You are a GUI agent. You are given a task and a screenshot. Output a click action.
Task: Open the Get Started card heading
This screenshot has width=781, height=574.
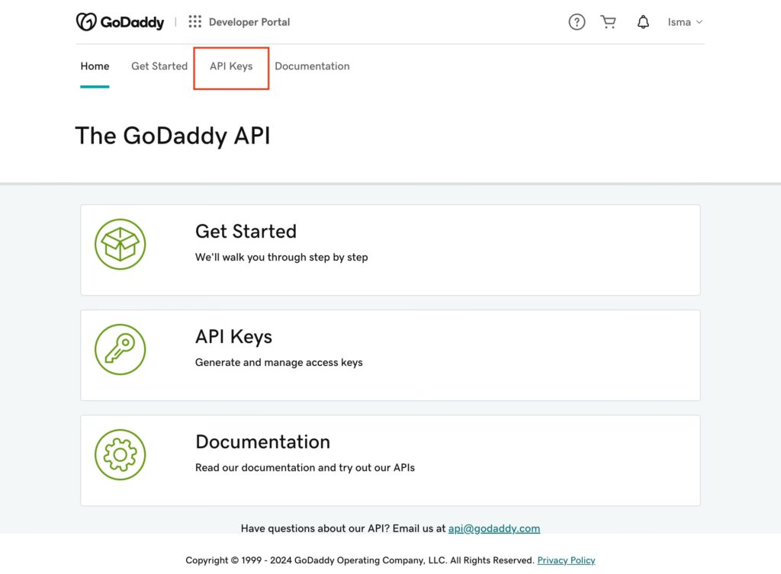click(246, 232)
